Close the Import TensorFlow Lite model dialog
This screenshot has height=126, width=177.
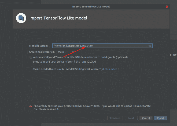click(x=167, y=6)
